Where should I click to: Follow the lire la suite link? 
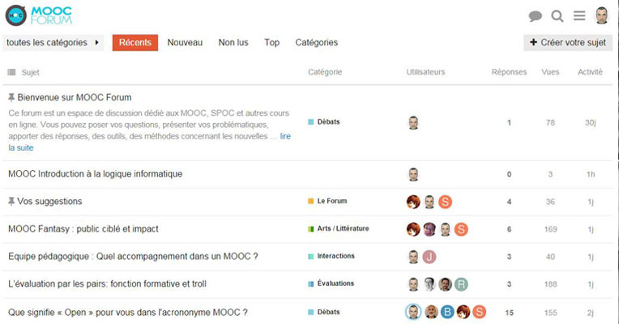click(150, 142)
